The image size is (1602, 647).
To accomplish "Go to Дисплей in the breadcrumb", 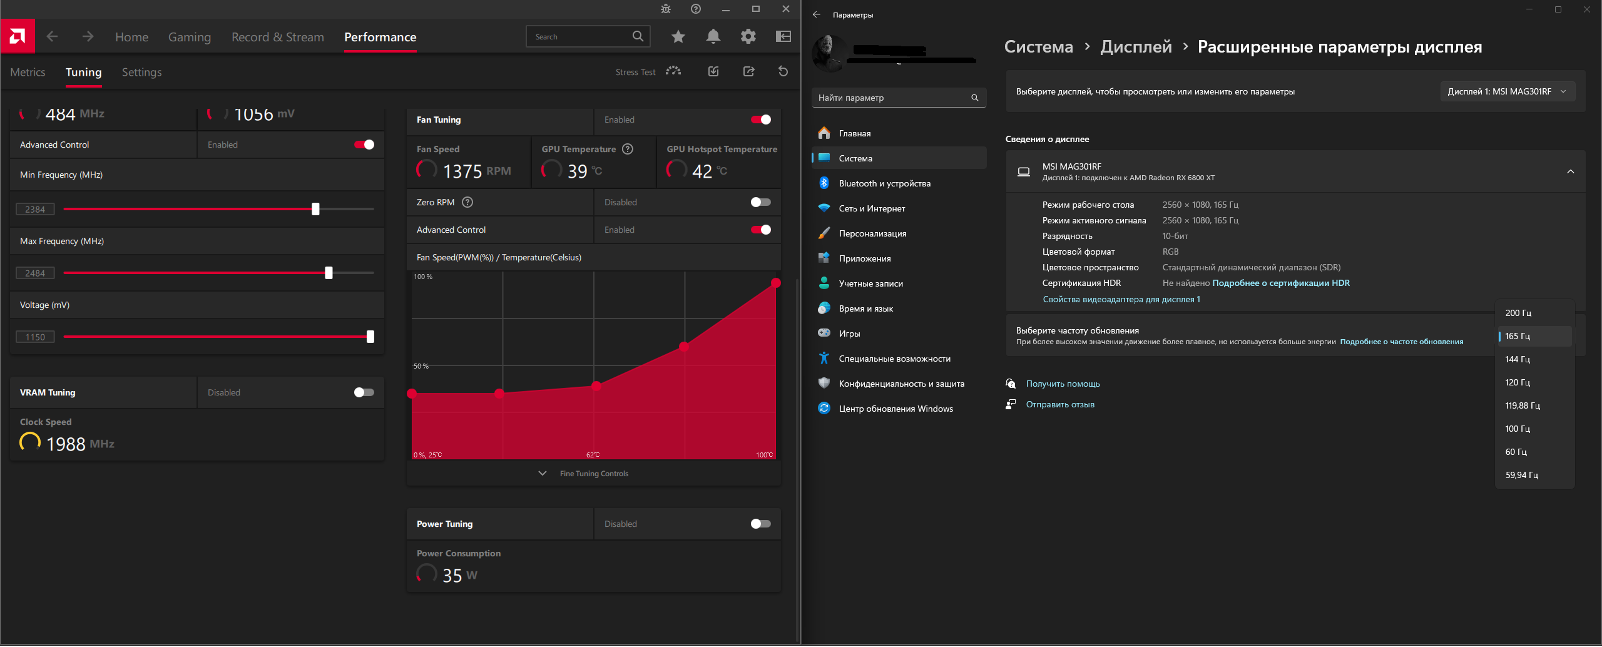I will pos(1136,47).
